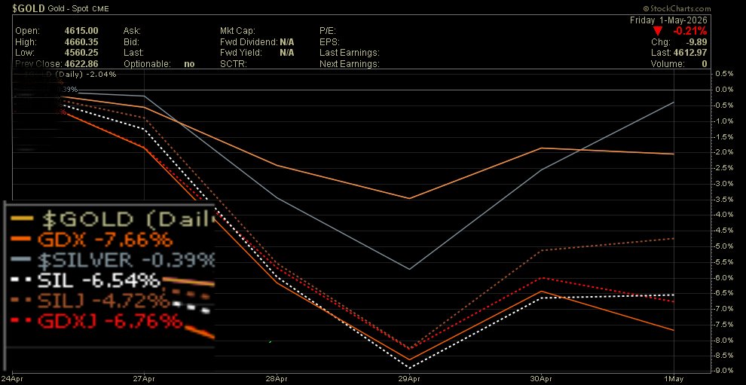
Task: Click the 'Friday 1-May-2026' date
Action: [x=668, y=20]
